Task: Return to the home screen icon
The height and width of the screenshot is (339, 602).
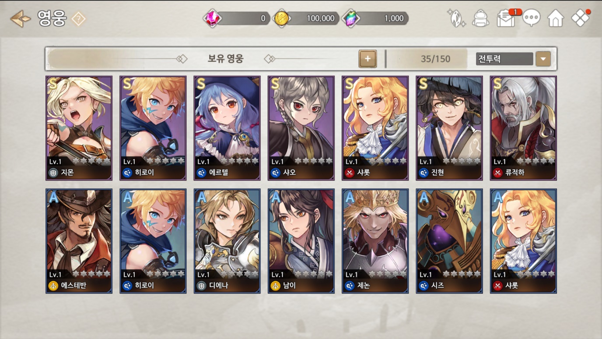Action: (x=556, y=19)
